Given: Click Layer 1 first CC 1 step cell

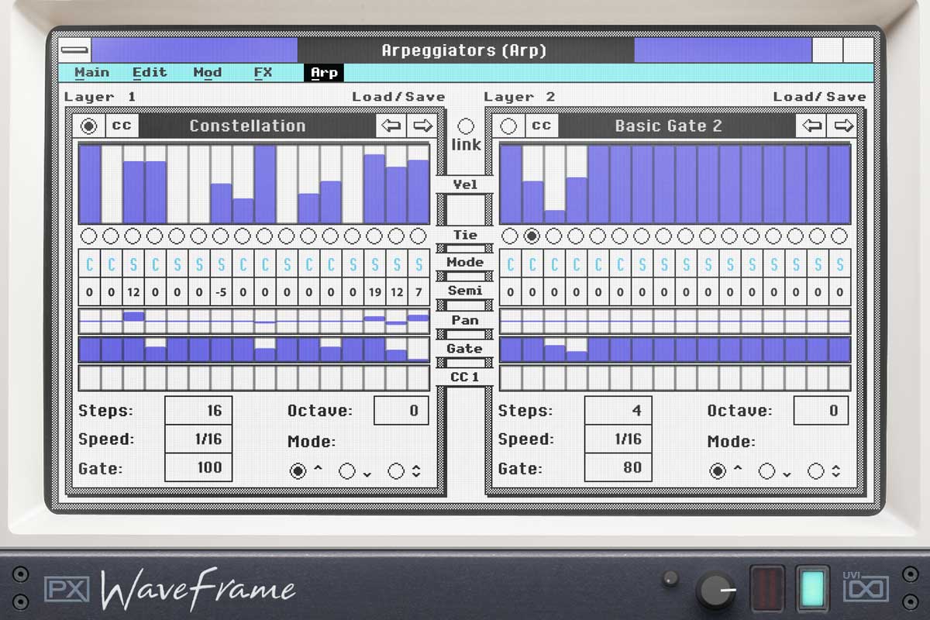Looking at the screenshot, I should (x=90, y=378).
